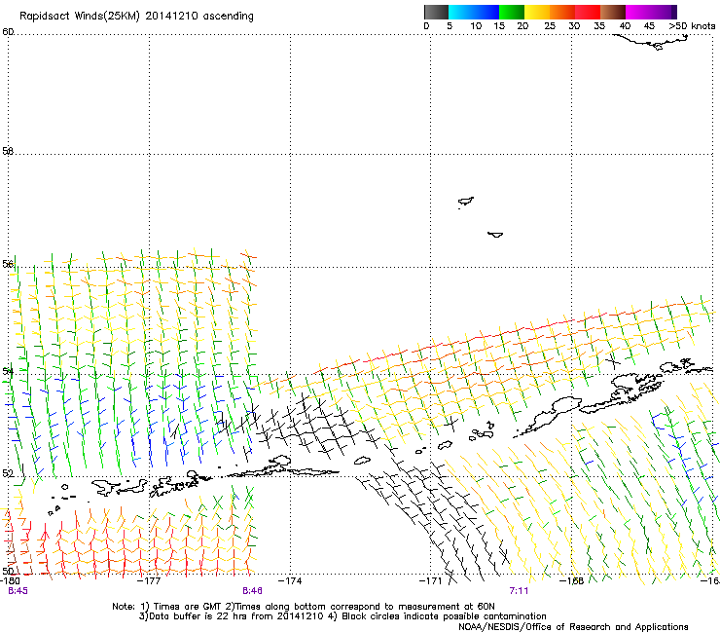This screenshot has width=720, height=633.
Task: Click the '>50 knots' legend label
Action: click(x=692, y=26)
